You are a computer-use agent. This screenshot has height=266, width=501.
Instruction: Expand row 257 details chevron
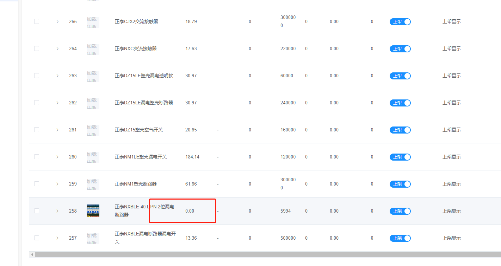[57, 238]
